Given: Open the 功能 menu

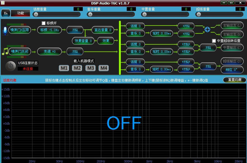Looking at the screenshot, I should pos(21,13).
